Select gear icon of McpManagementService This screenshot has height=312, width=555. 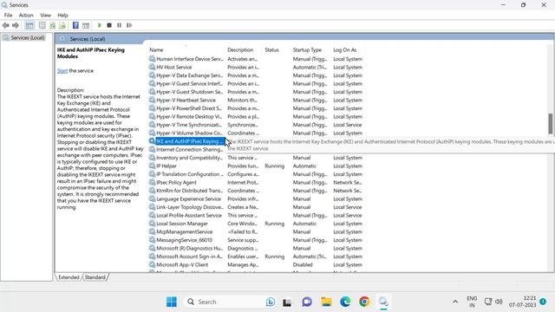(152, 231)
